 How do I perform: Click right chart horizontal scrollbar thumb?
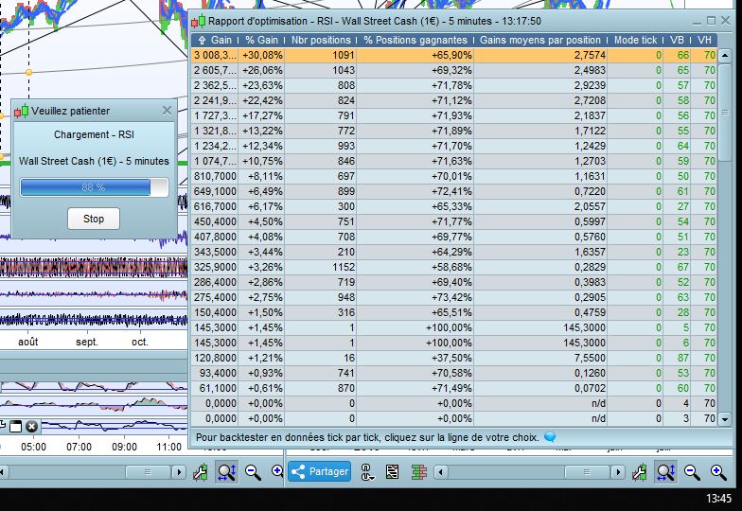[587, 471]
